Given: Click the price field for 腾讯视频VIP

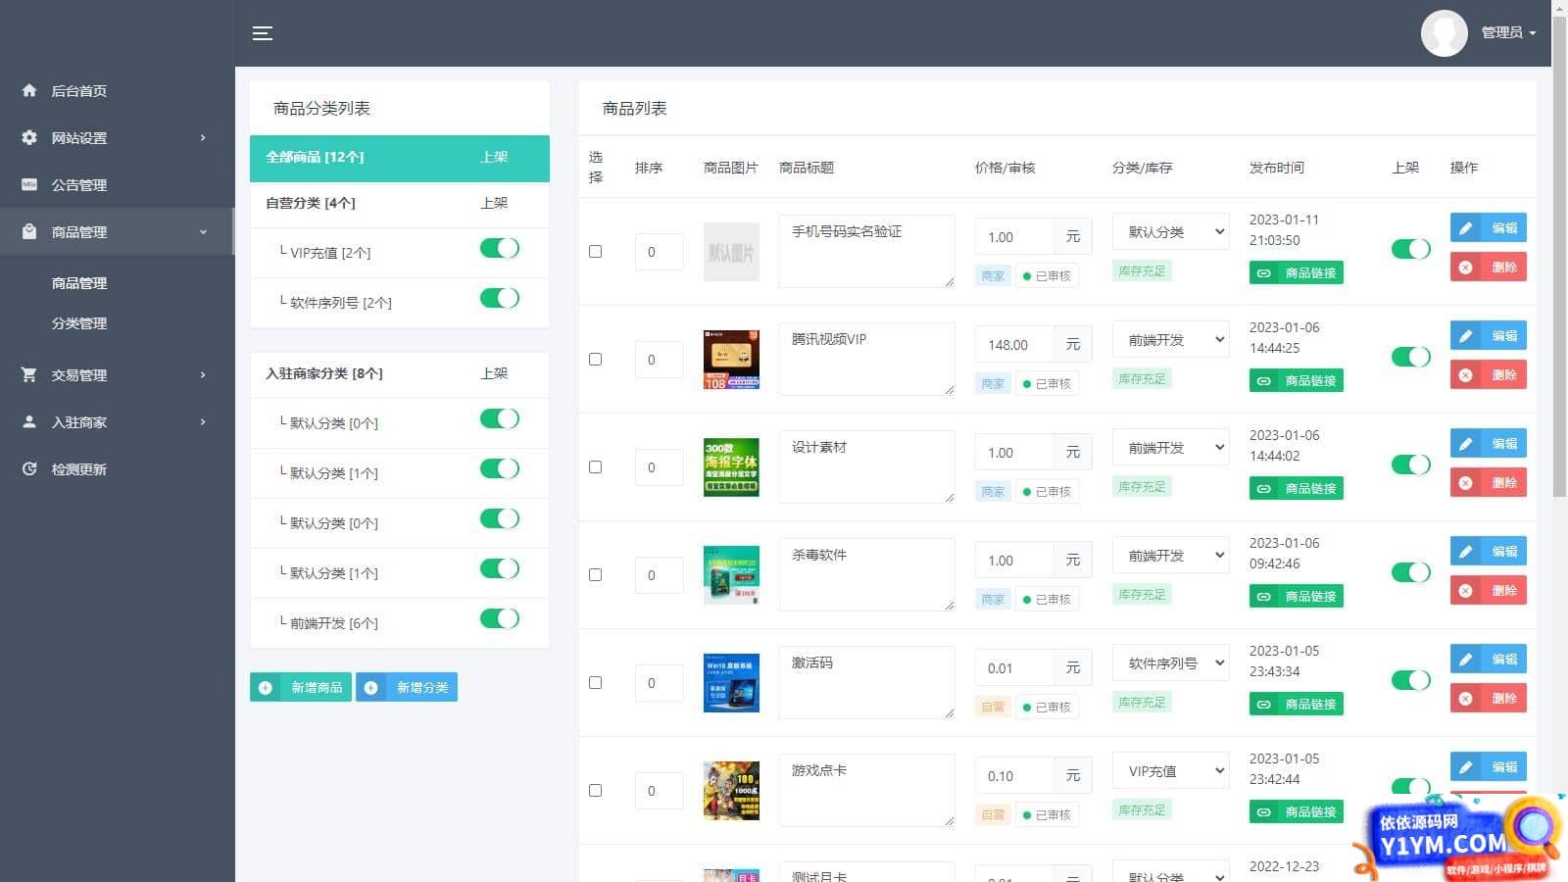Looking at the screenshot, I should click(1014, 345).
